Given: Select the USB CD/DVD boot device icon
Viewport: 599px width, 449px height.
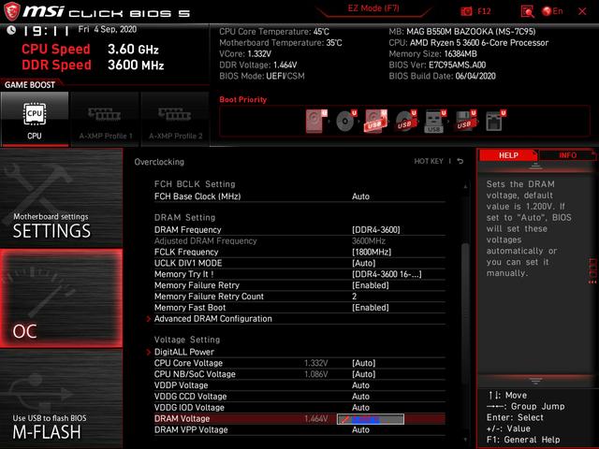Looking at the screenshot, I should click(x=405, y=121).
